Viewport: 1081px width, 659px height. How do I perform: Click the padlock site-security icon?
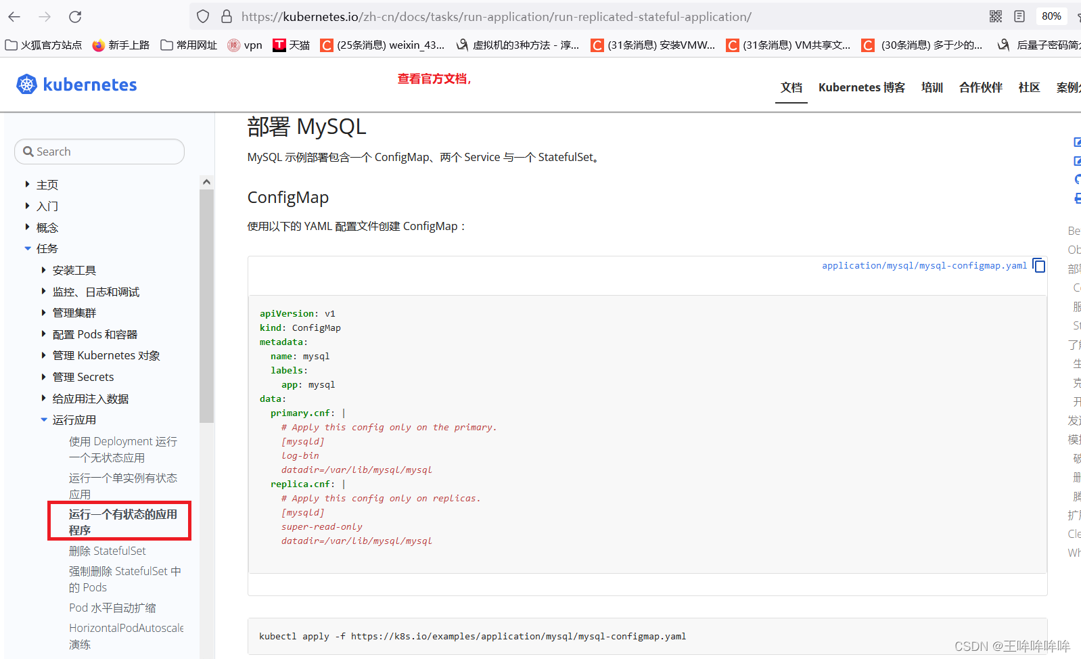(x=227, y=16)
